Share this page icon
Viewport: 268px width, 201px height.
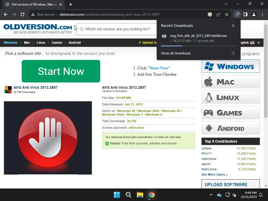tap(218, 15)
